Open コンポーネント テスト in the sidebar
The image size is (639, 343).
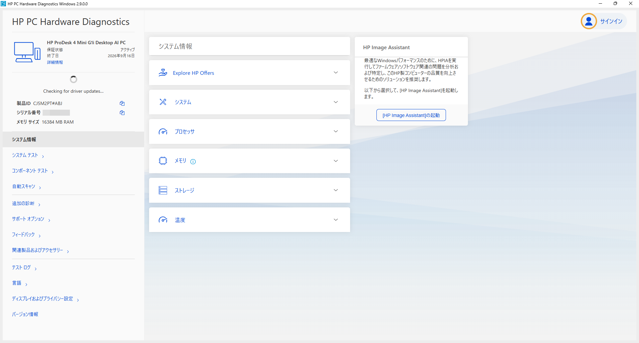point(30,171)
